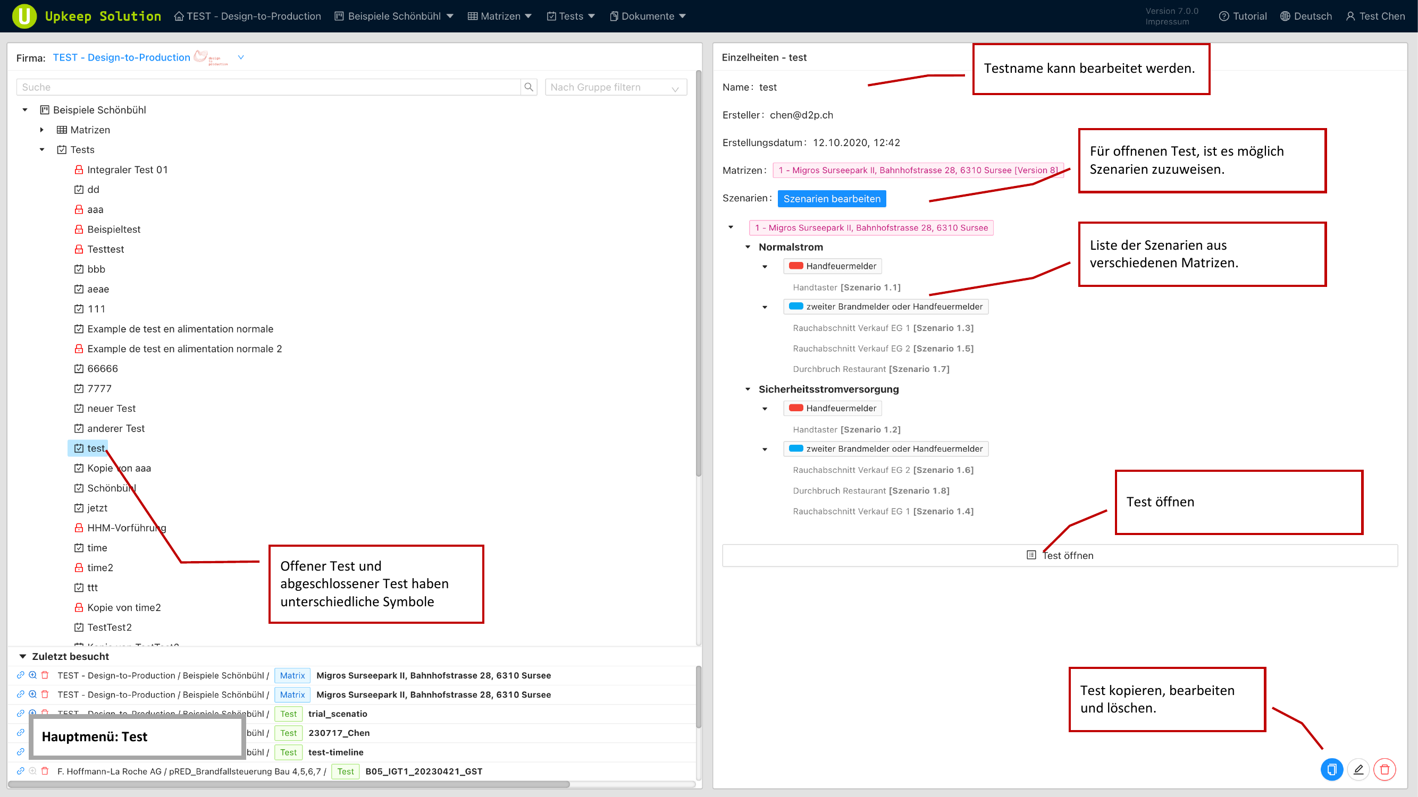This screenshot has width=1418, height=797.
Task: Click the search magnifier icon
Action: pos(528,87)
